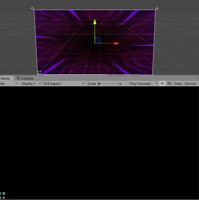Toggle the Gizmos button
Screen dimensions: 199x200
[190, 84]
